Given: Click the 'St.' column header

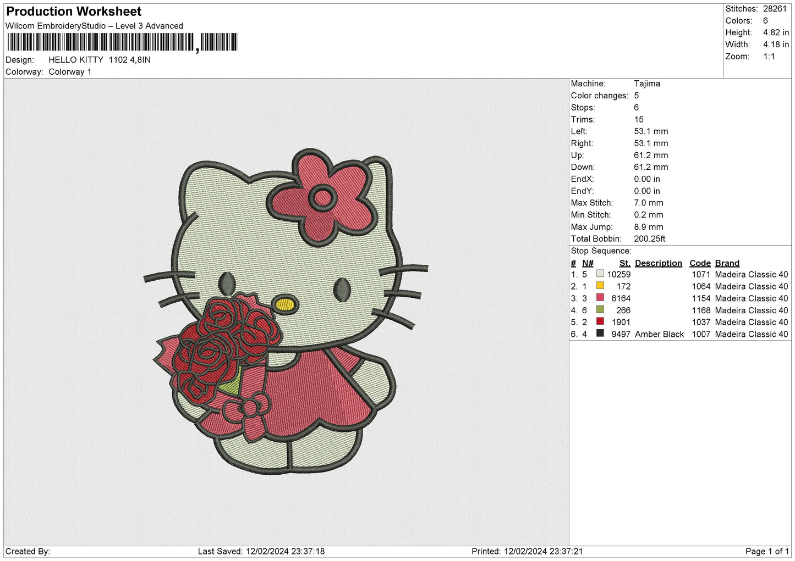Looking at the screenshot, I should point(625,263).
